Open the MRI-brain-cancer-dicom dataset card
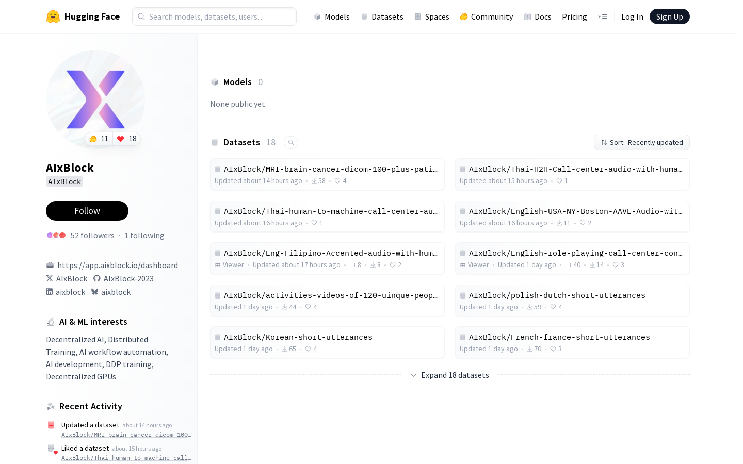 (327, 174)
